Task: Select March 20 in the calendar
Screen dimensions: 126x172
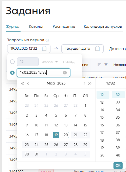Action: (x=66, y=135)
